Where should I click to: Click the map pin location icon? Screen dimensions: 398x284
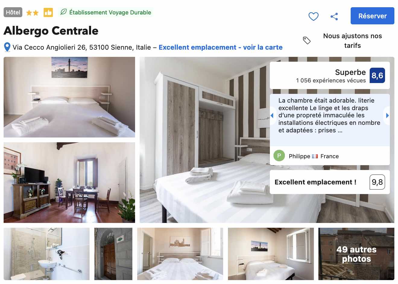pos(7,47)
